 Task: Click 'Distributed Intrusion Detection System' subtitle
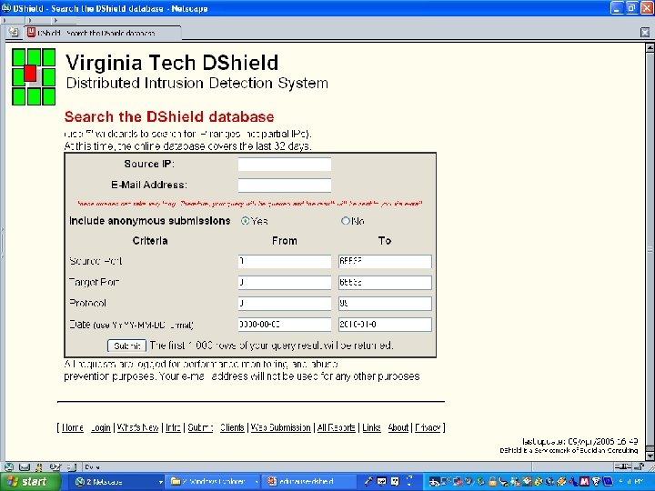pos(197,83)
